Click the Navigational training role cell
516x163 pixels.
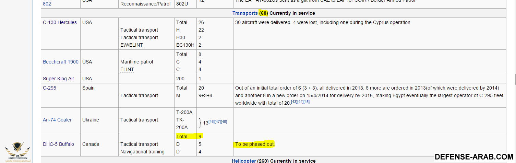[x=142, y=152]
